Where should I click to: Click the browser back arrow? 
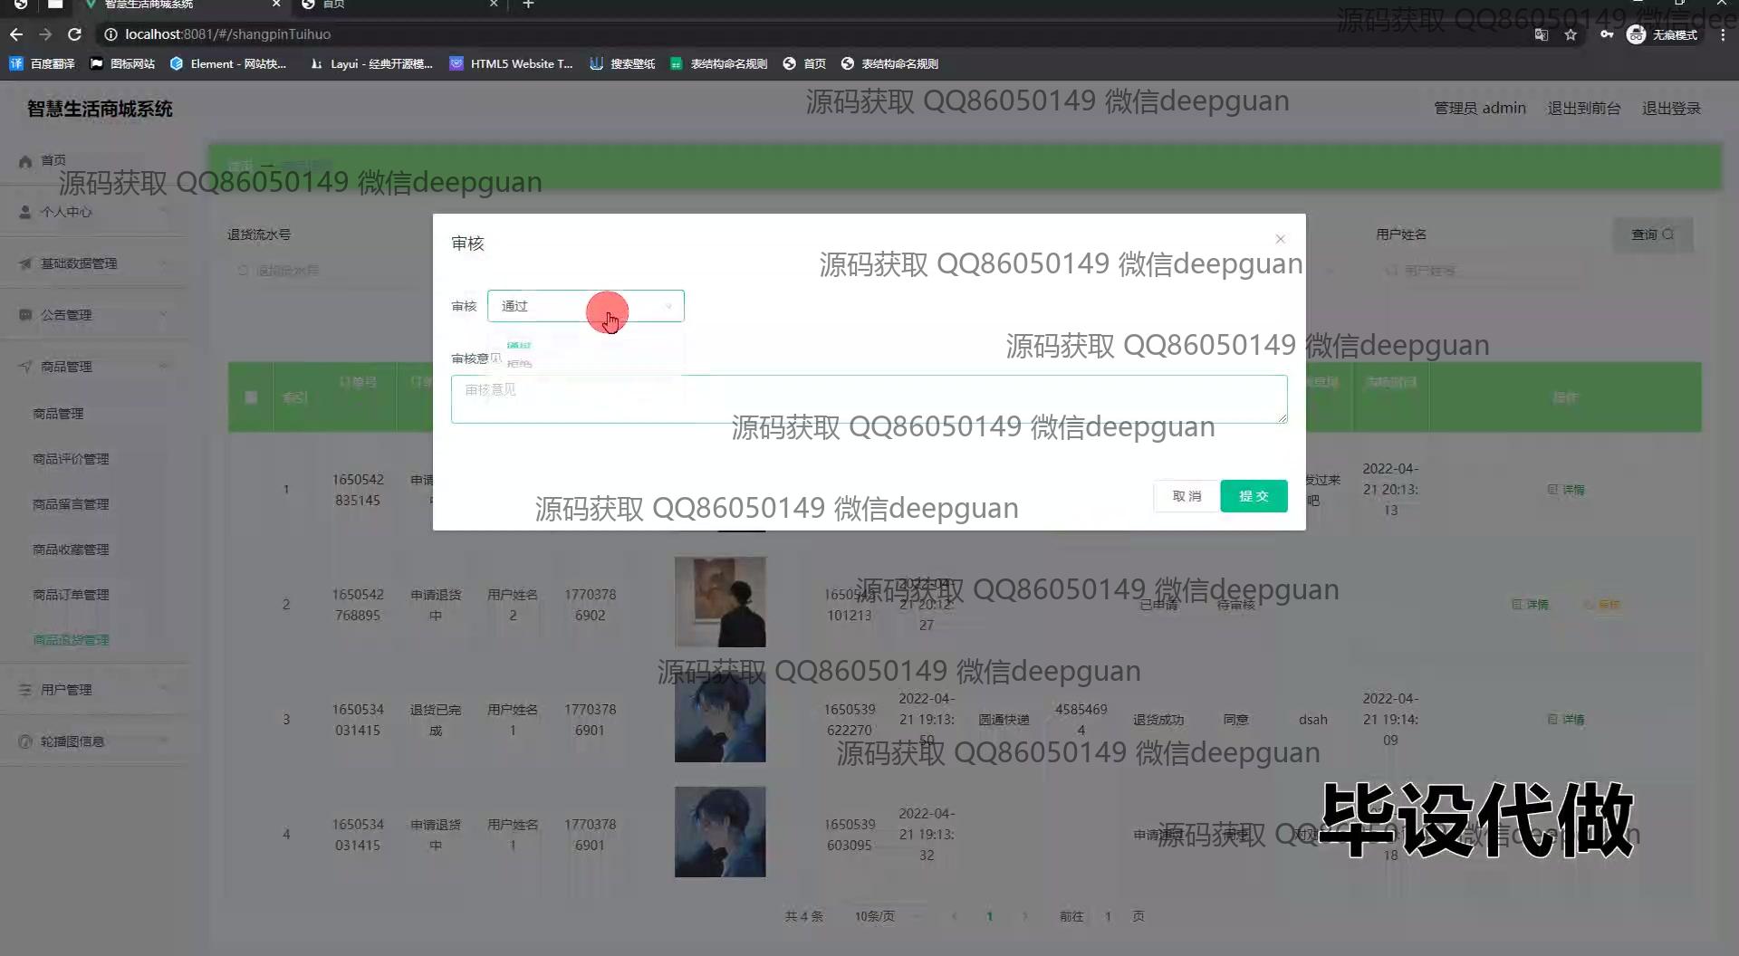[x=16, y=34]
